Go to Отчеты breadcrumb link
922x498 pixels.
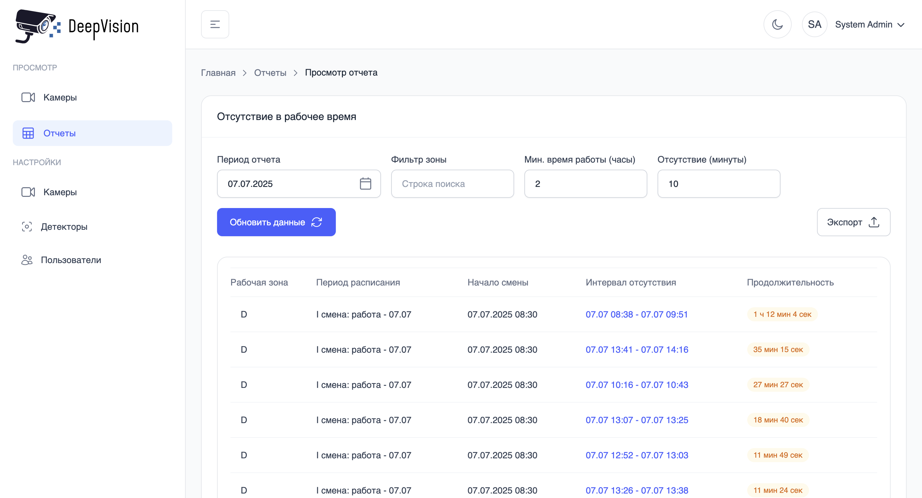coord(270,73)
